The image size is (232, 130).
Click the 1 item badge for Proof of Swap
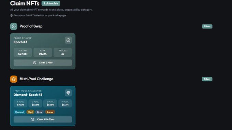(x=207, y=27)
